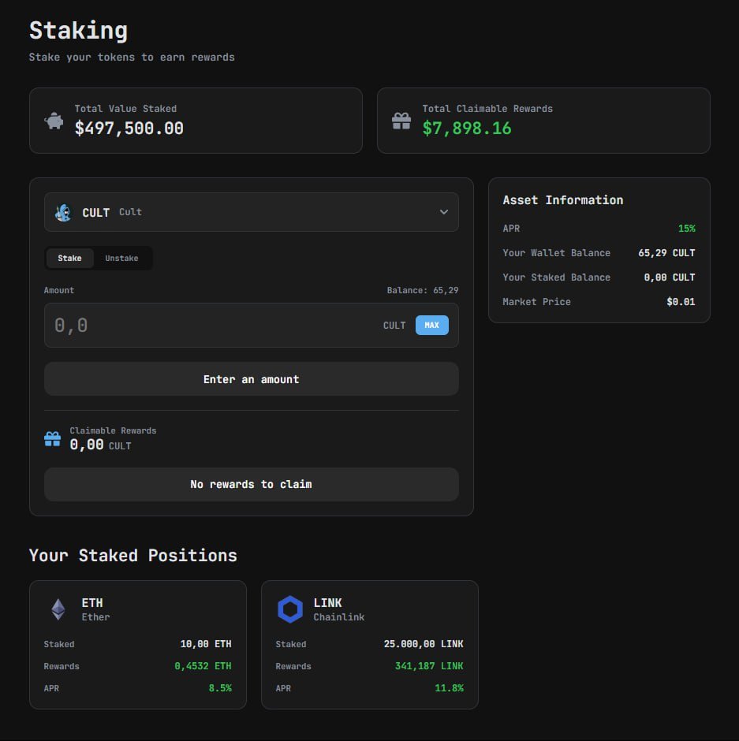Click the Enter an amount button

(251, 379)
